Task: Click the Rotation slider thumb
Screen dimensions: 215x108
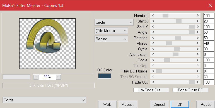Action: click(178, 38)
